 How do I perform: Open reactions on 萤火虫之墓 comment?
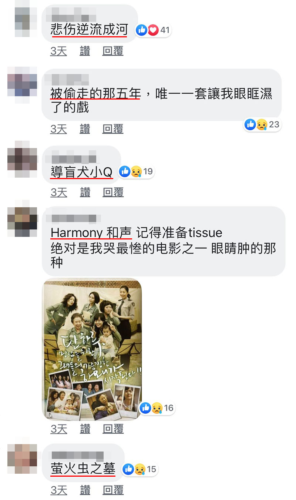pyautogui.click(x=139, y=469)
